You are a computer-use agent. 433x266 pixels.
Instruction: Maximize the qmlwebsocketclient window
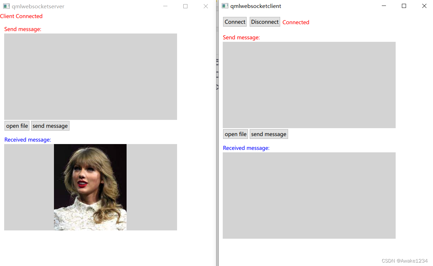(x=404, y=6)
